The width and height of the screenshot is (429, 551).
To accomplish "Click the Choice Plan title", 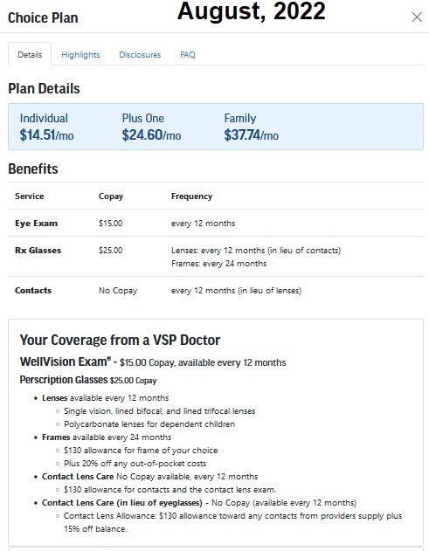I will tap(43, 18).
